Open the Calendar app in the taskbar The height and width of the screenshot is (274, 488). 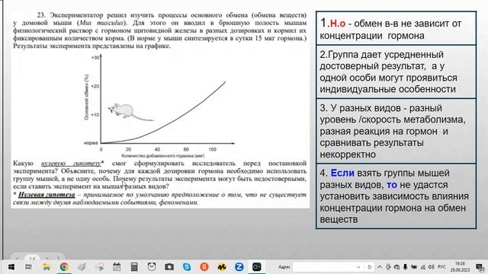tap(117, 267)
